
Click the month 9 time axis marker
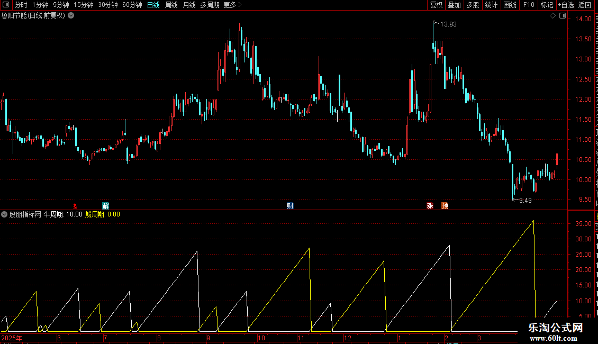pyautogui.click(x=208, y=338)
